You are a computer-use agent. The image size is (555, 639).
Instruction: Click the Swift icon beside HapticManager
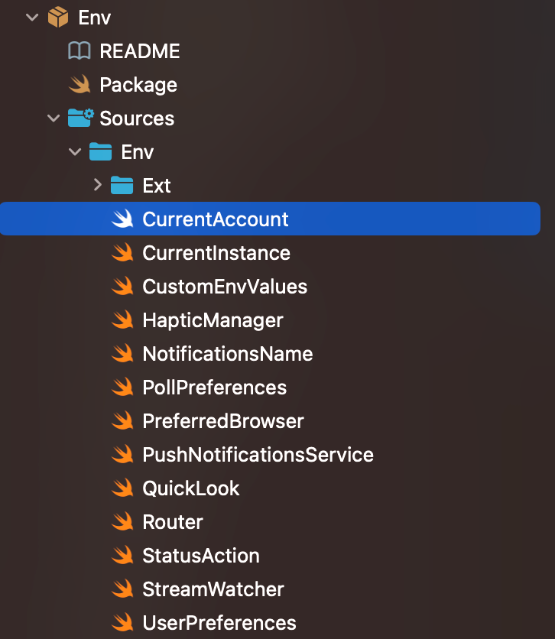(122, 319)
